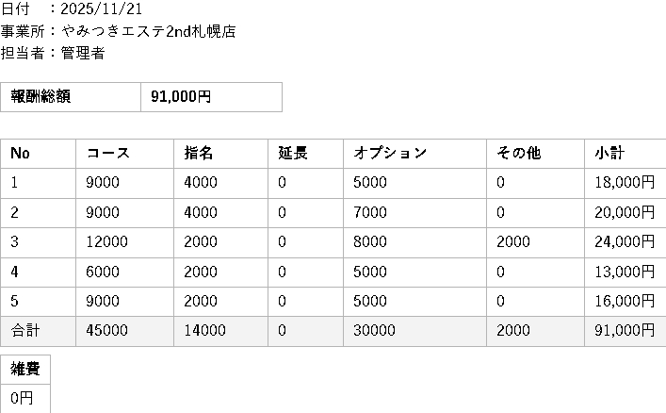Click the 延長 column header
Viewport: 666px width, 413px height.
pos(292,154)
